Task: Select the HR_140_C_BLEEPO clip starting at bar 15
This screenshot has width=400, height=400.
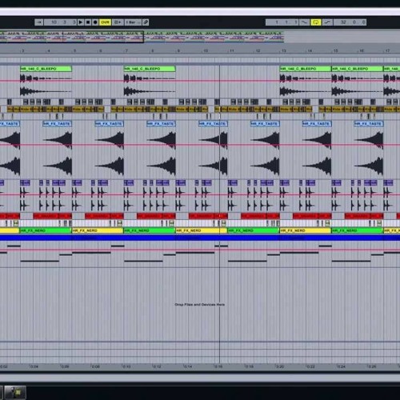Action: click(358, 69)
